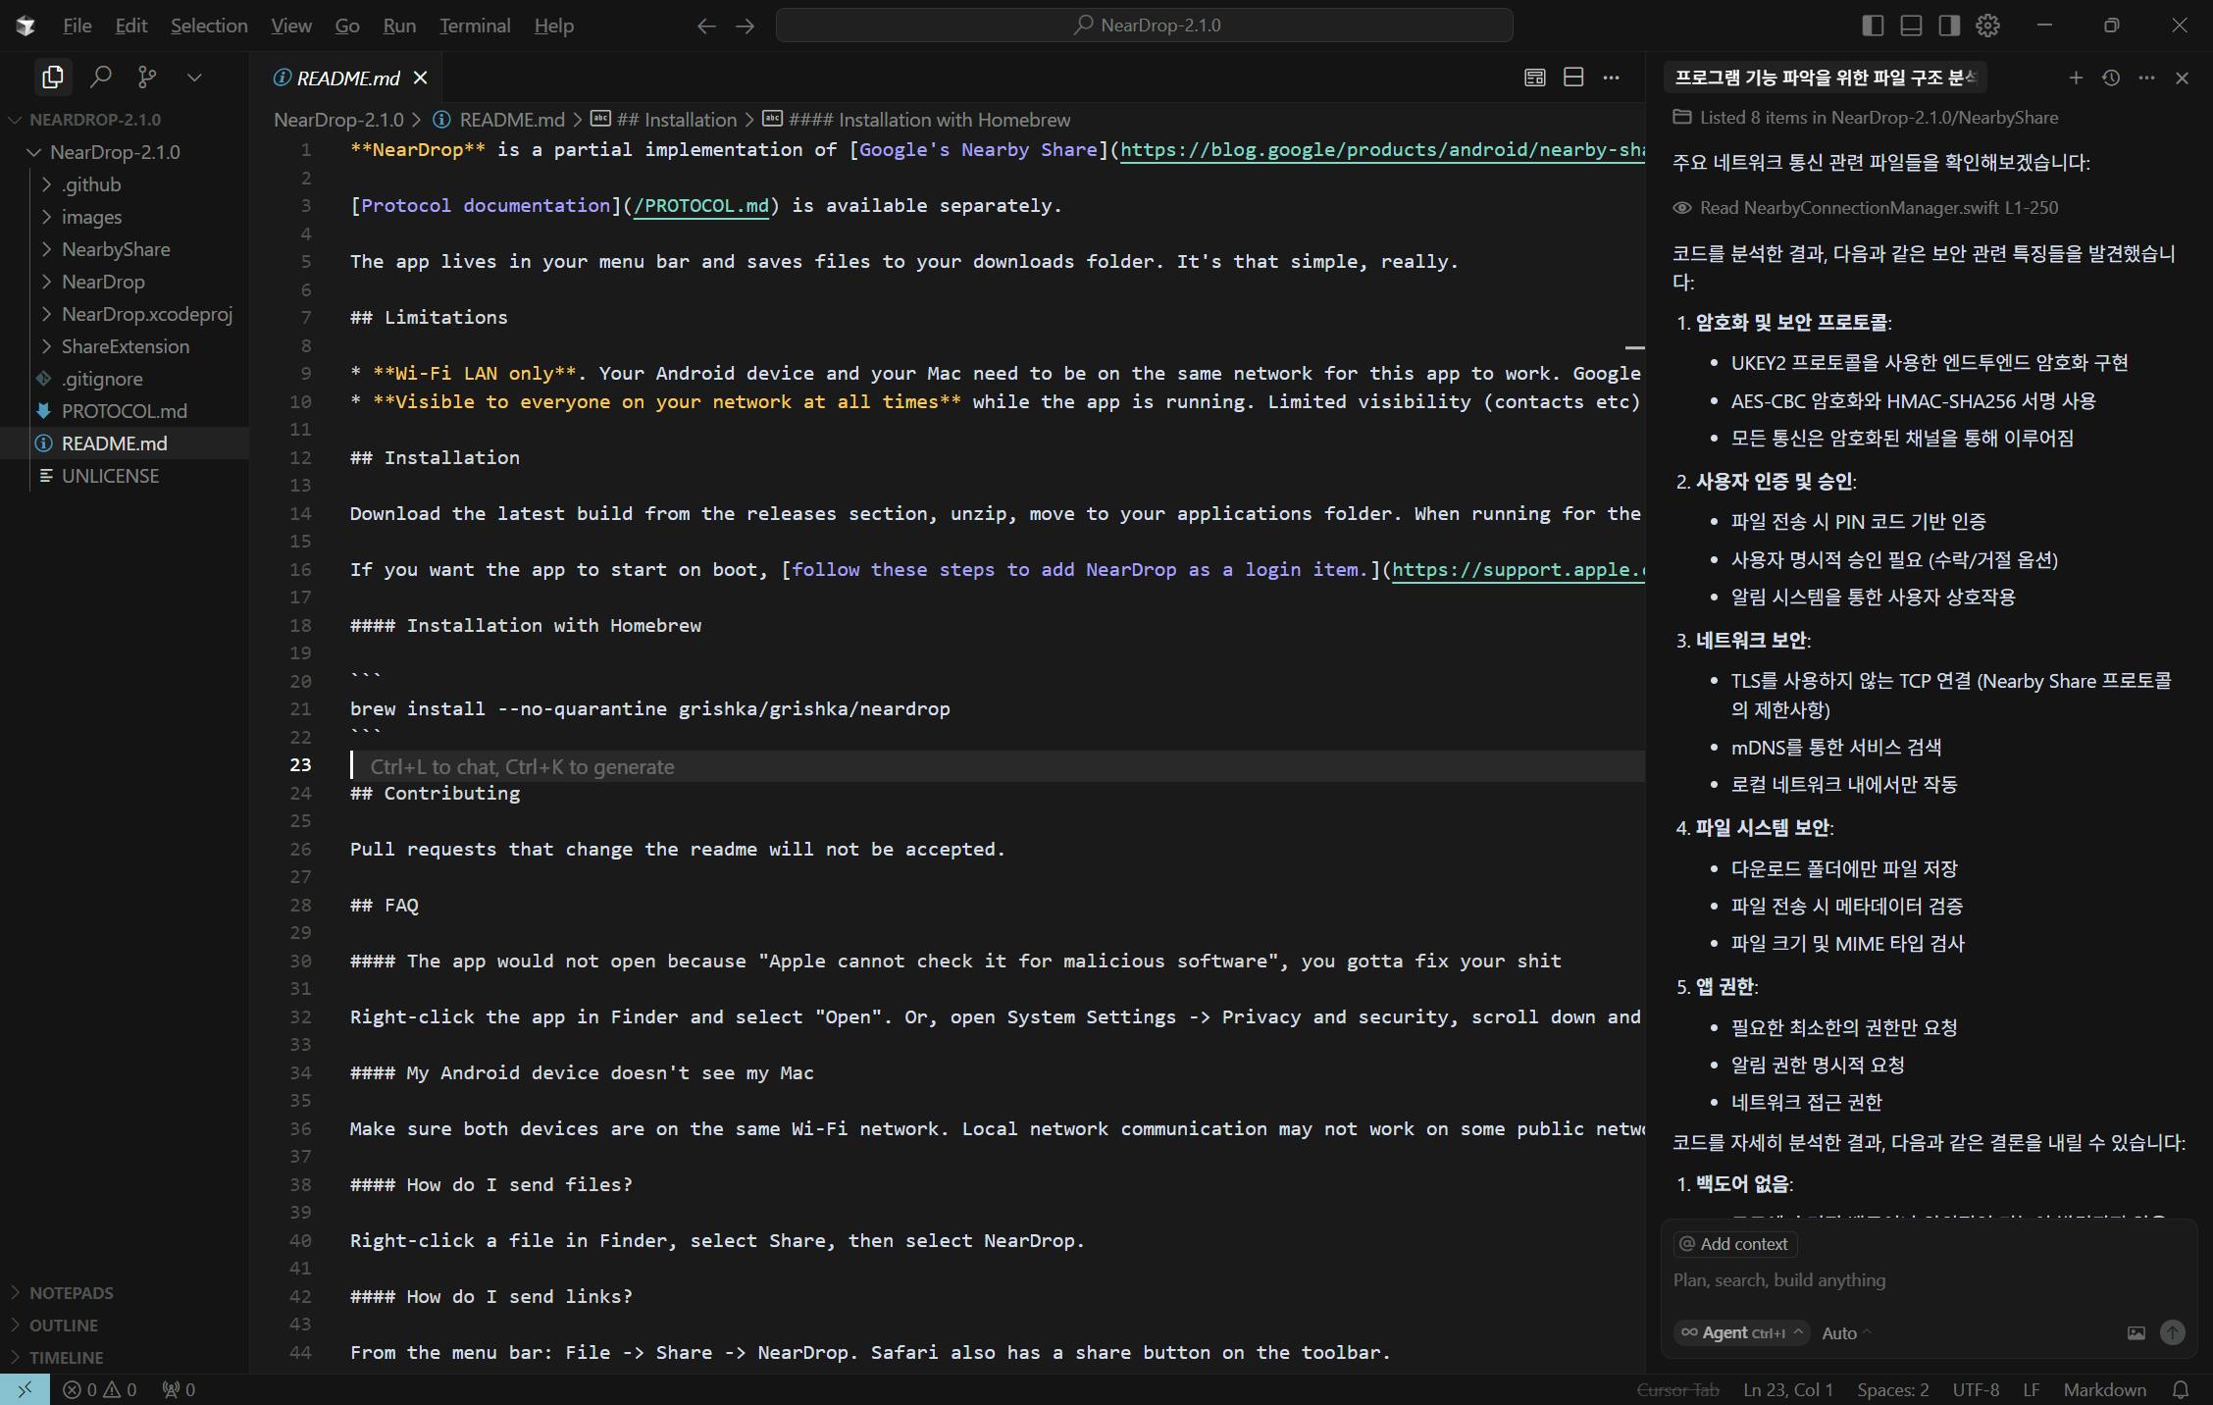Open markdown preview to the side
The image size is (2213, 1405).
[x=1534, y=78]
